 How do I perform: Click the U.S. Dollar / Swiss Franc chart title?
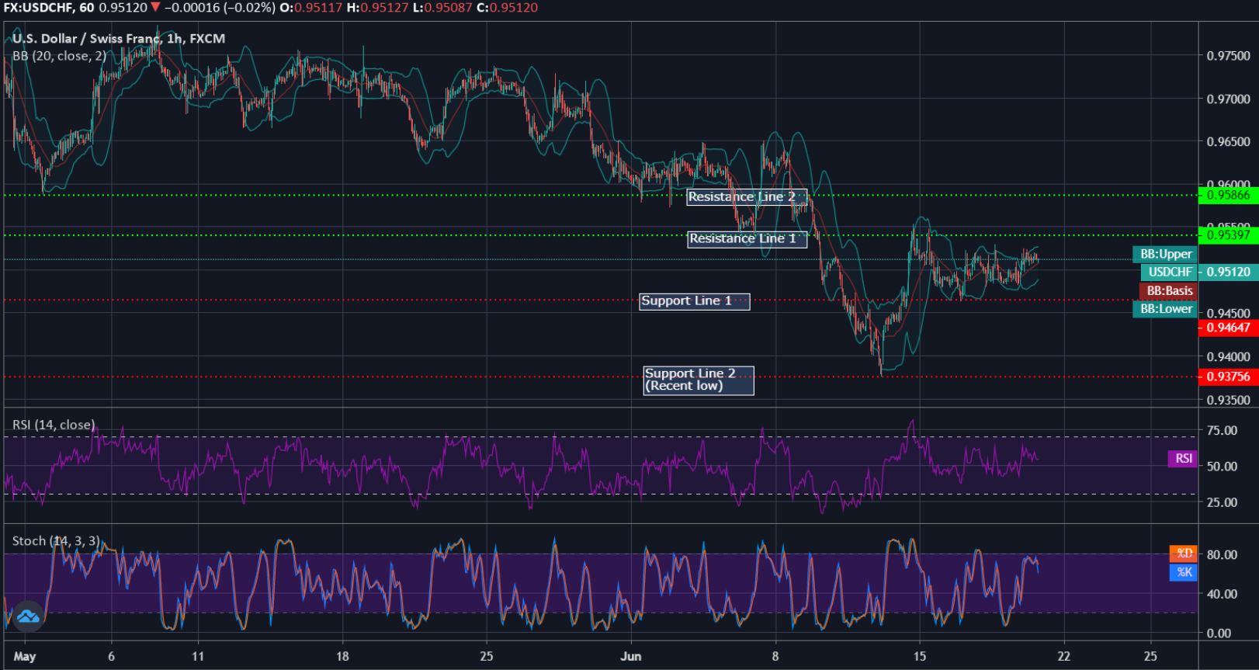pyautogui.click(x=119, y=39)
